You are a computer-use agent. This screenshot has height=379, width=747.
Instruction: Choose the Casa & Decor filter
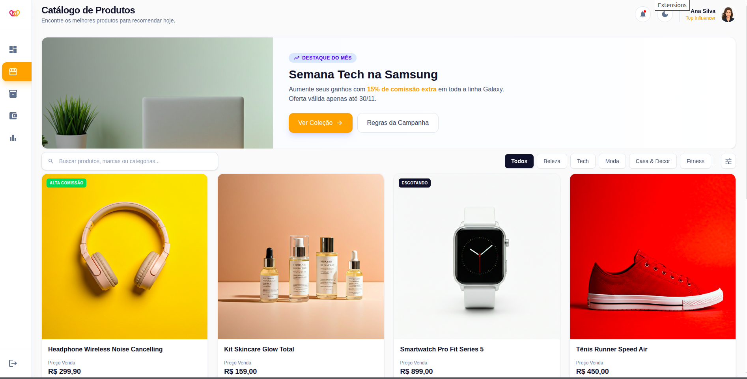[653, 161]
